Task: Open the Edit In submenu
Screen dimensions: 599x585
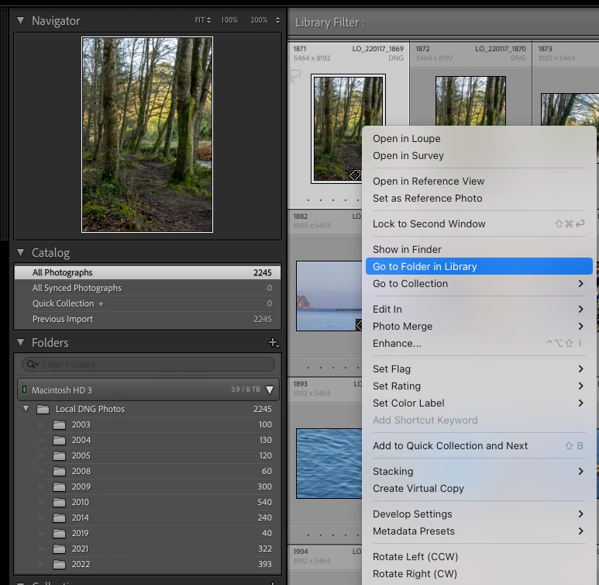Action: click(479, 309)
